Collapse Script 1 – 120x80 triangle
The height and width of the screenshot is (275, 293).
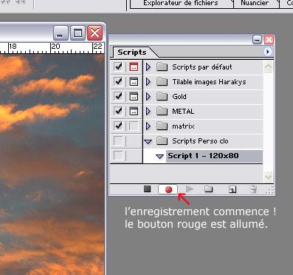pyautogui.click(x=160, y=156)
